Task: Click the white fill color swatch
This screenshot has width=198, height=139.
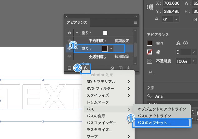Action: 105,33
